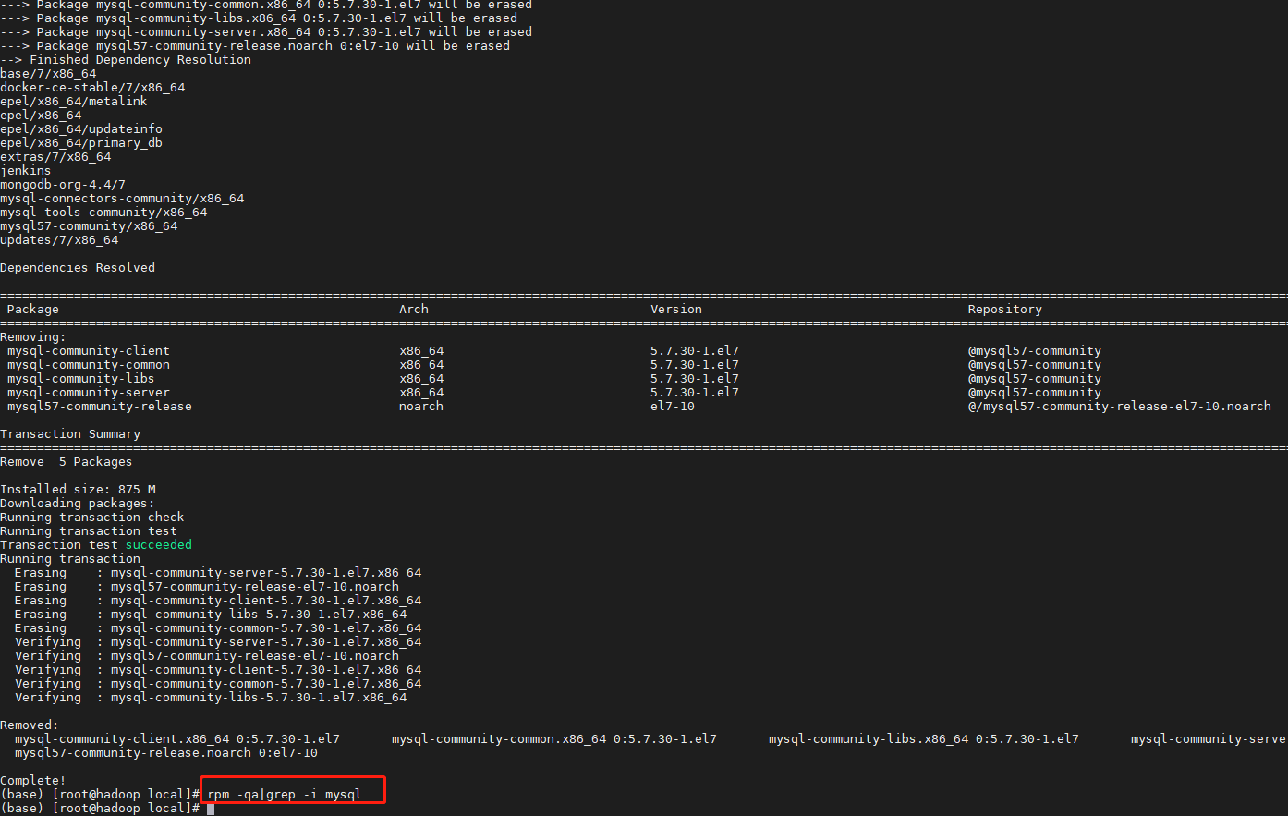Click the 'Transaction Summary' heading
This screenshot has height=816, width=1288.
click(x=70, y=433)
